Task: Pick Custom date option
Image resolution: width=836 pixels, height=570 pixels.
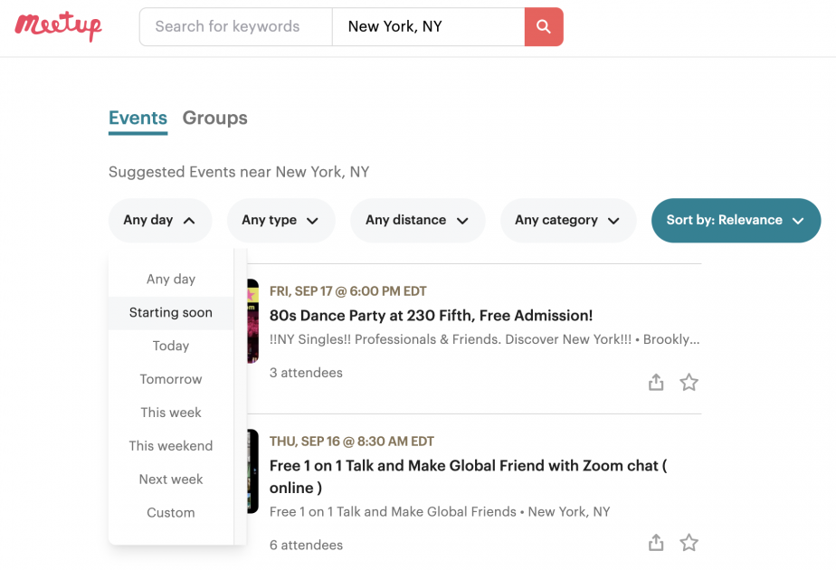Action: pyautogui.click(x=171, y=512)
